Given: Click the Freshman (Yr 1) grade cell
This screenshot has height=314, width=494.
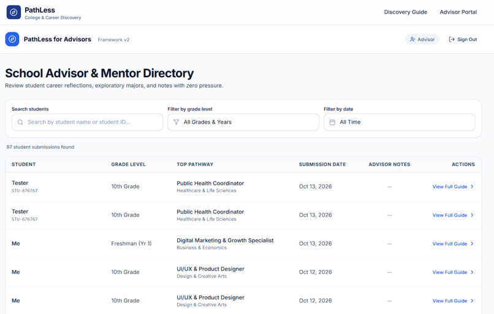Looking at the screenshot, I should pyautogui.click(x=131, y=244).
